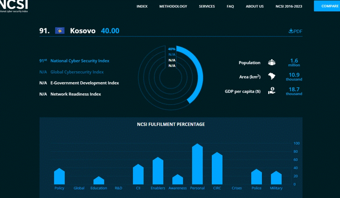Click the NCSI logo in header
This screenshot has width=340, height=198.
[x=14, y=6]
